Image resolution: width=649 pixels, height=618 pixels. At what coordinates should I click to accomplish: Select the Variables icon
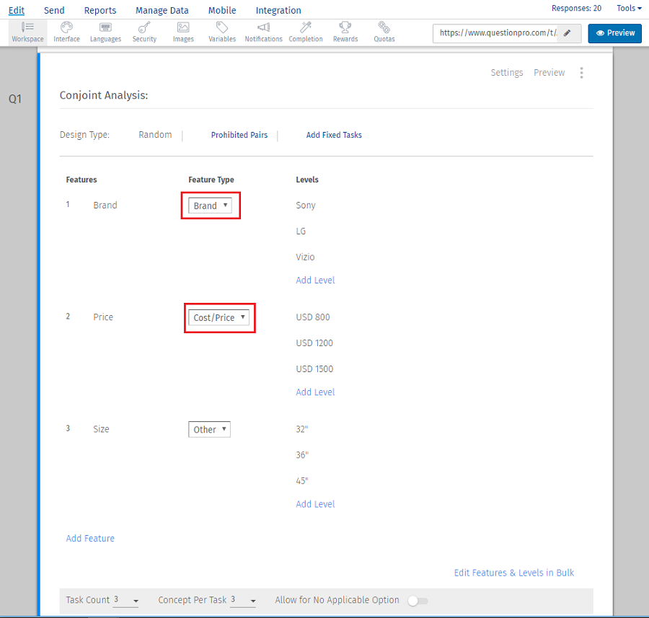pos(221,32)
